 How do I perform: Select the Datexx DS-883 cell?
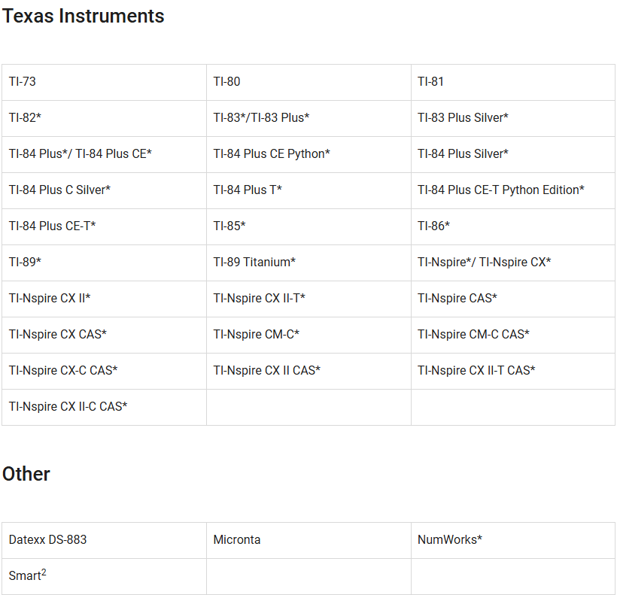pyautogui.click(x=47, y=540)
